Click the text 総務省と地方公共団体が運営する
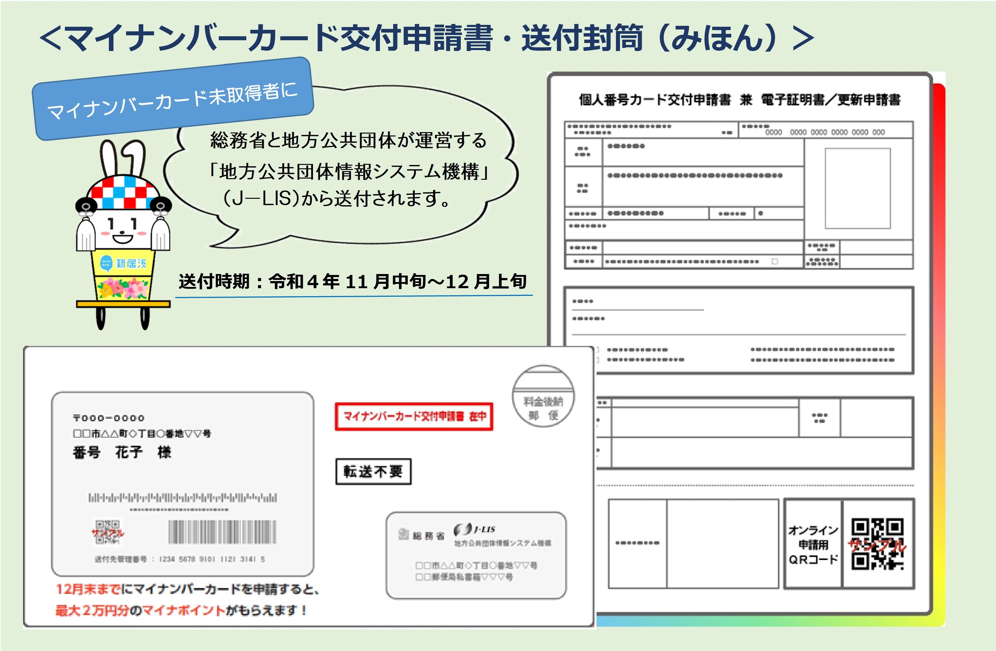 349,140
